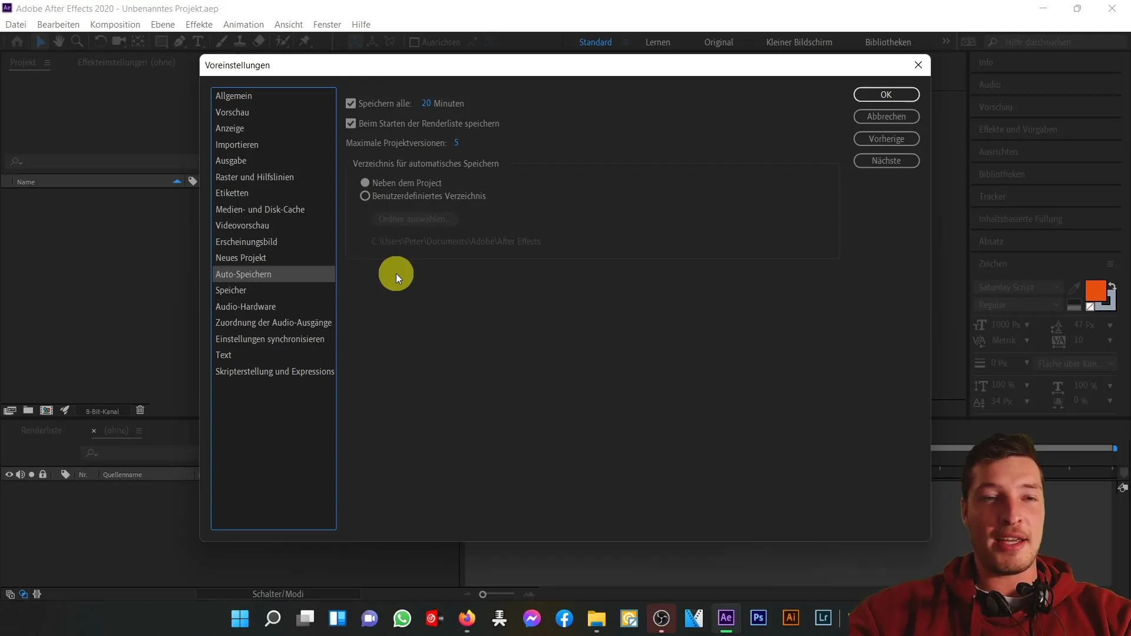The height and width of the screenshot is (636, 1131).
Task: Click Abbrechen to cancel preferences
Action: tap(887, 117)
